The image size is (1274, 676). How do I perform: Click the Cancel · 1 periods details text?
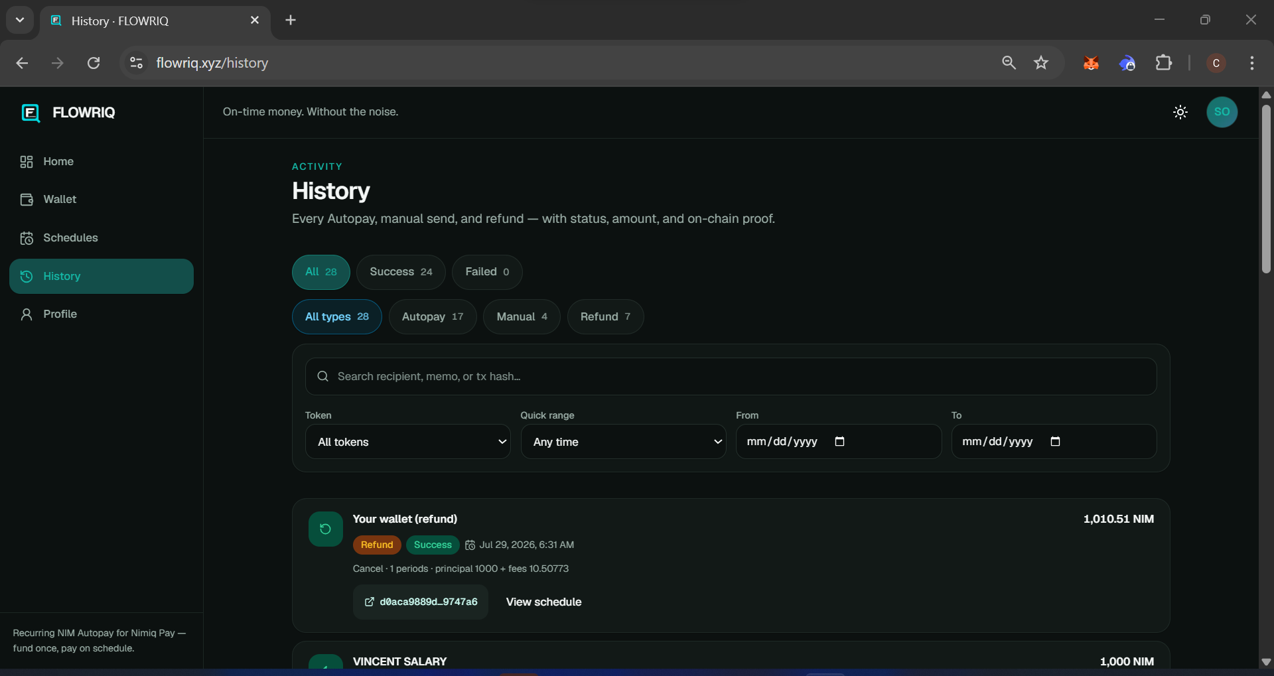(x=460, y=569)
